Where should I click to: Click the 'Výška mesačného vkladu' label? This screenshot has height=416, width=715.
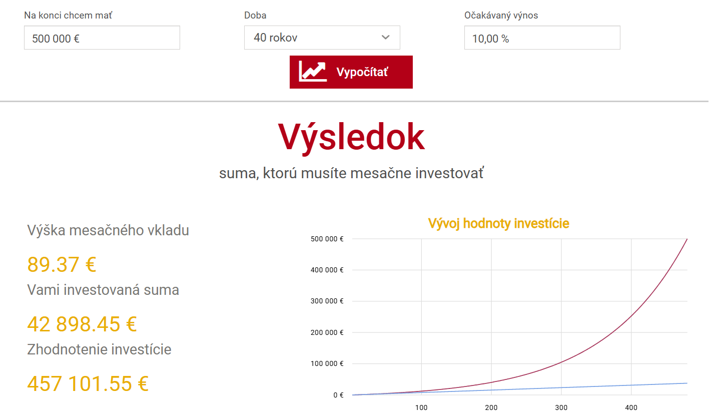[108, 231]
